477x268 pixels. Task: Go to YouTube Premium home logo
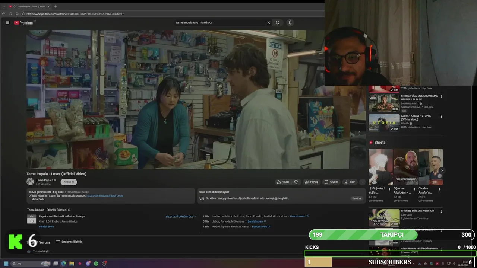pos(24,23)
